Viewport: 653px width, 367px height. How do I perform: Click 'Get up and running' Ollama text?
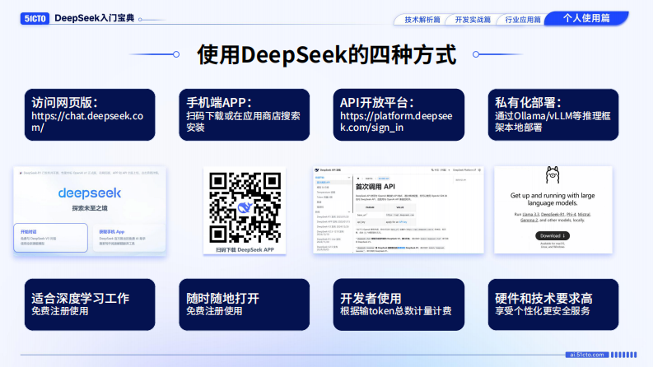point(553,199)
